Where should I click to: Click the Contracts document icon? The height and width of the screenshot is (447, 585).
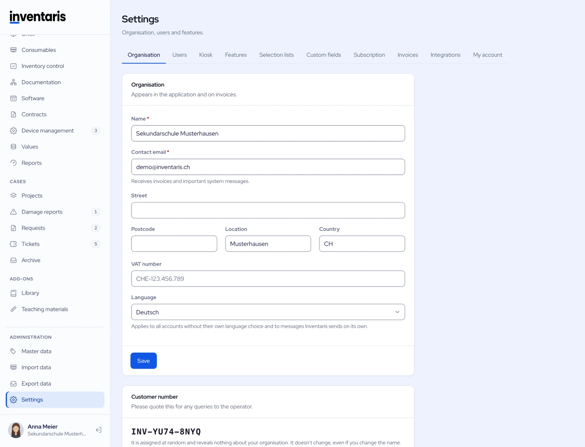click(13, 114)
